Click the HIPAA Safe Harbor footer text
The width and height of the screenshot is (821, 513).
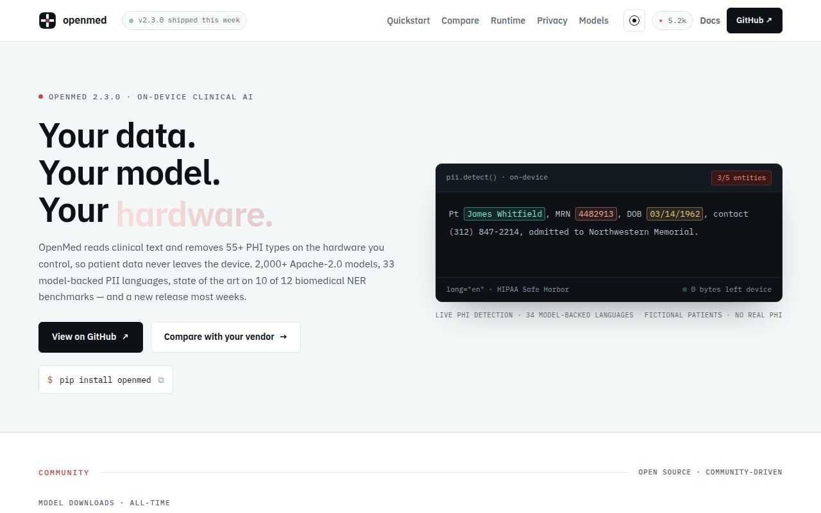(x=533, y=289)
